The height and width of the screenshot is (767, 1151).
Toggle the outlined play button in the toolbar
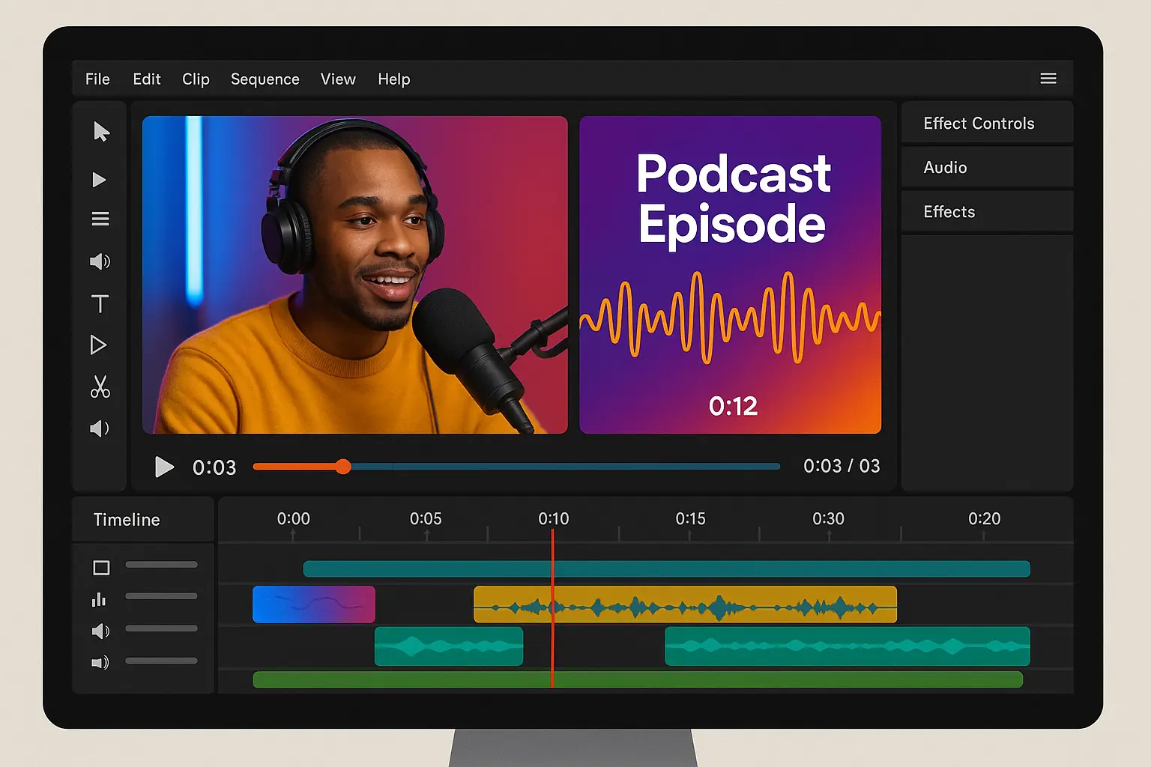point(100,345)
